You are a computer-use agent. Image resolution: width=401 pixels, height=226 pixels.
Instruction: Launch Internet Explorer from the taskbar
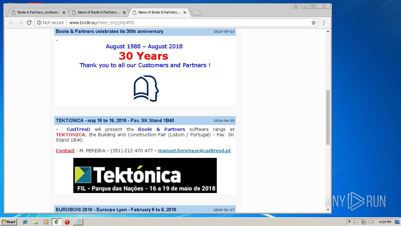25,222
